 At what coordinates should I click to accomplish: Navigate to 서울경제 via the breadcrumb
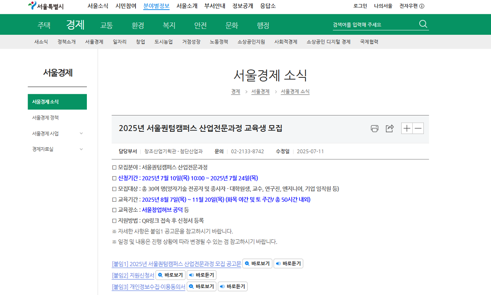[260, 92]
